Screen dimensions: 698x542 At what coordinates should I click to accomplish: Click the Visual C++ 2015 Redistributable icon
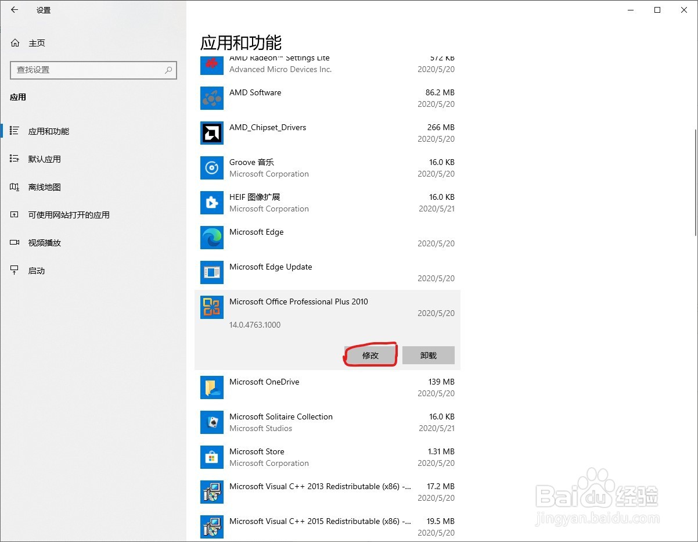212,527
